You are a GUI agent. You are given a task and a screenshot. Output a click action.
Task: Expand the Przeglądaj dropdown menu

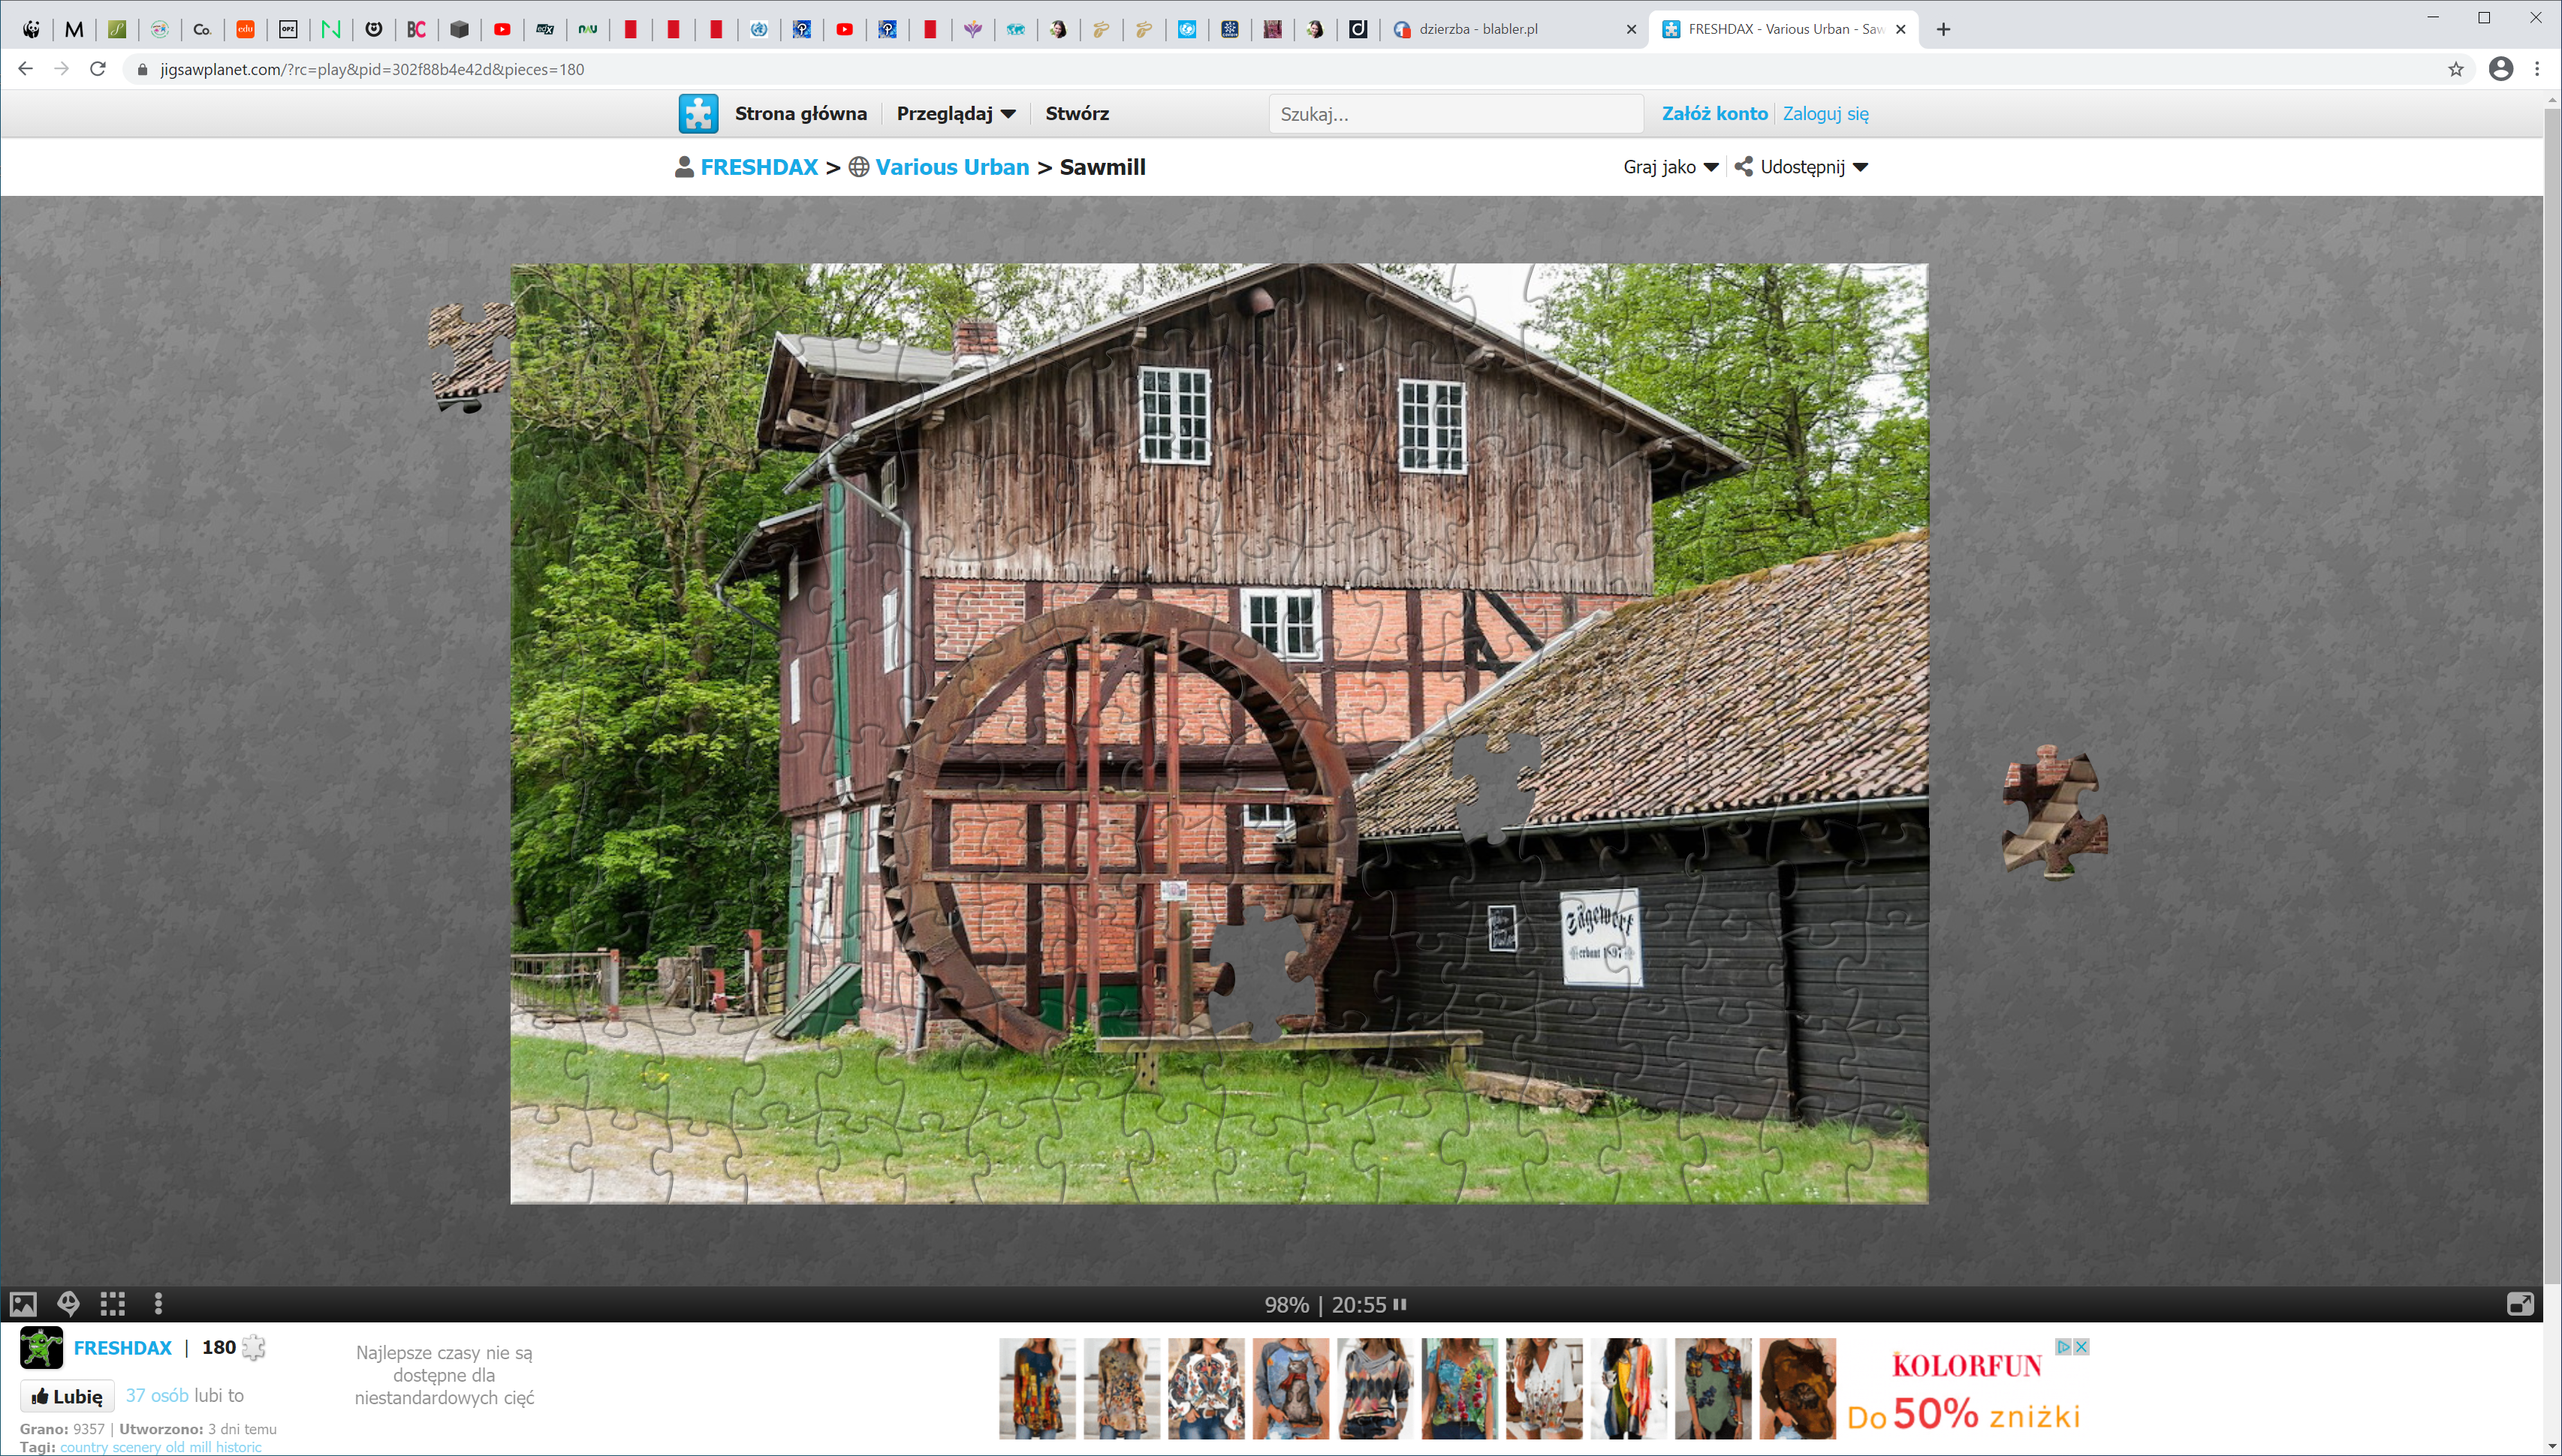(955, 113)
